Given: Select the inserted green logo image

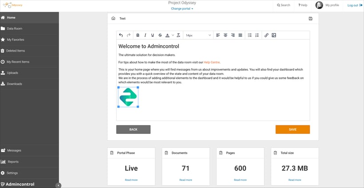Looking at the screenshot, I should (x=128, y=97).
